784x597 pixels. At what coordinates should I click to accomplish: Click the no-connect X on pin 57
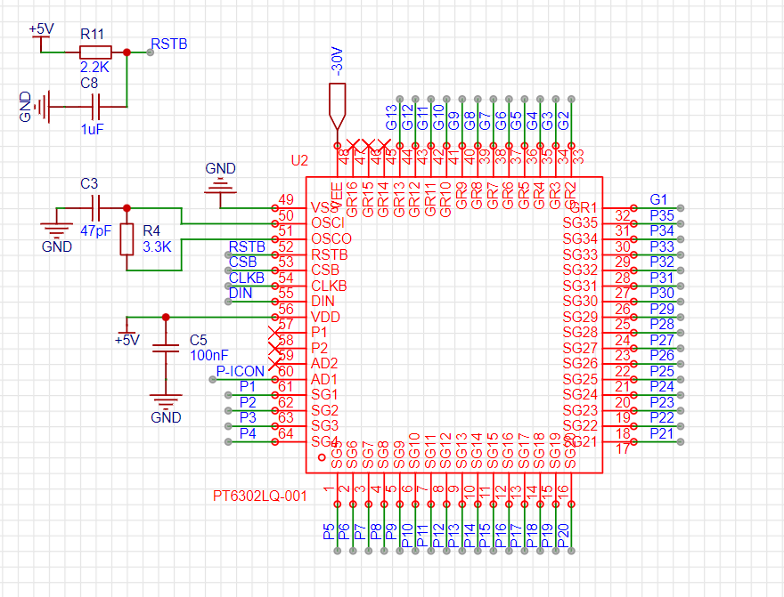[x=274, y=333]
